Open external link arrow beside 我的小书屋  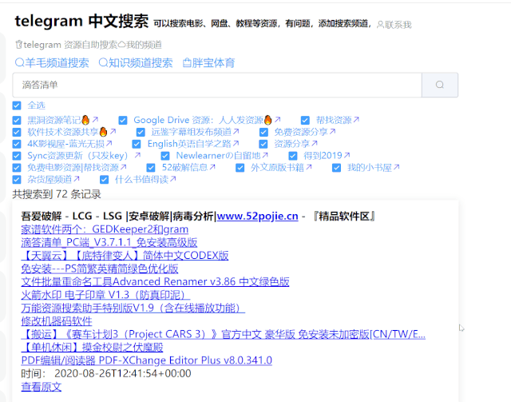(x=396, y=167)
